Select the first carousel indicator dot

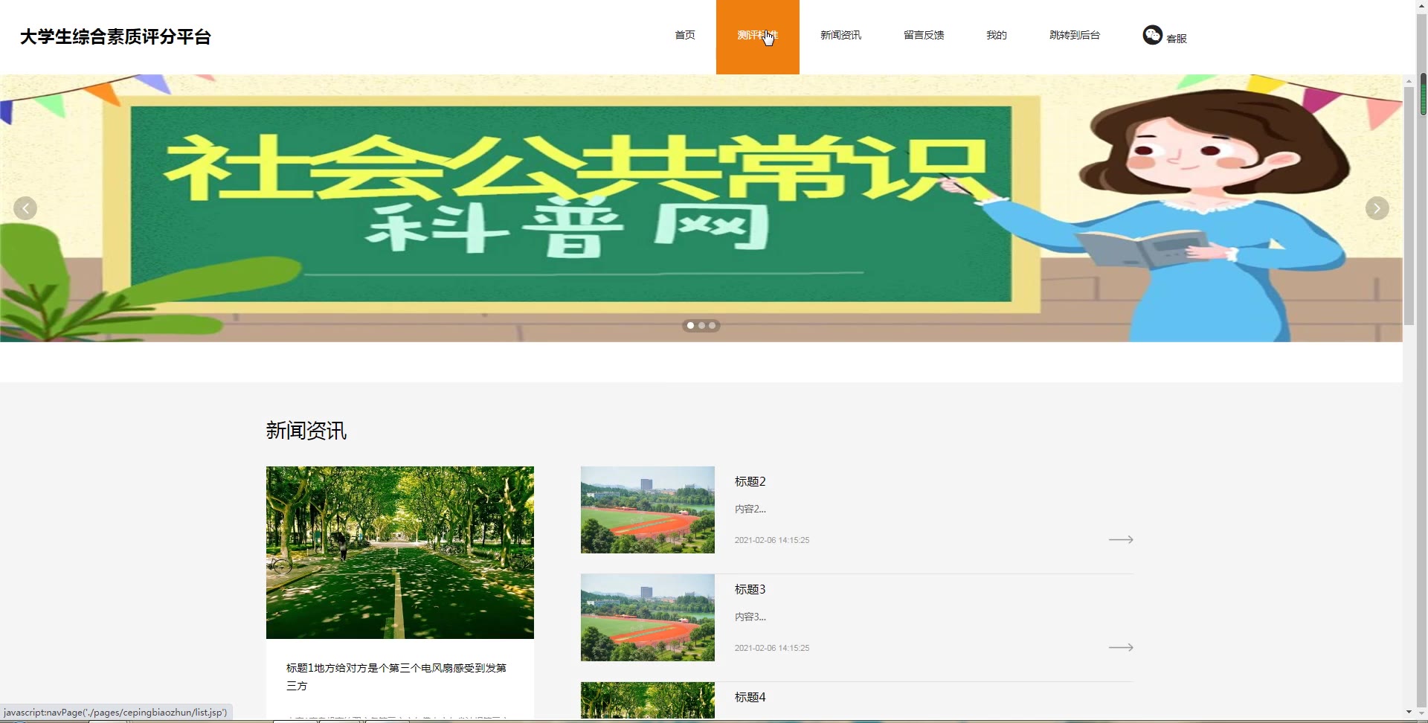[690, 325]
